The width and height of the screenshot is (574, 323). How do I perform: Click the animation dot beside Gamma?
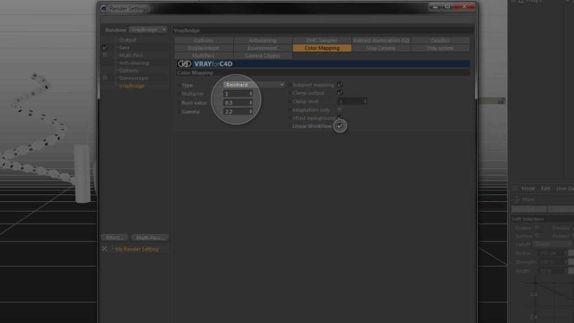click(x=179, y=112)
